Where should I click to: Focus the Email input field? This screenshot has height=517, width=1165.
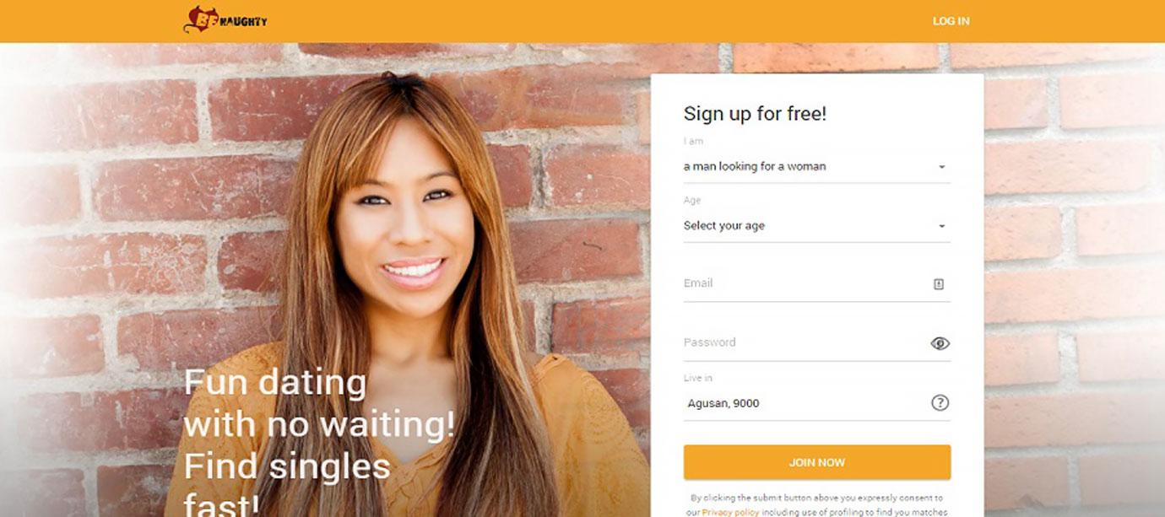click(x=816, y=284)
